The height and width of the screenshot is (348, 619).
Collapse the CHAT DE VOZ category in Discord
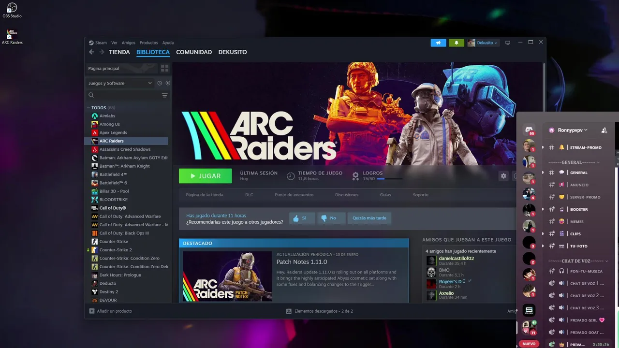coord(578,261)
